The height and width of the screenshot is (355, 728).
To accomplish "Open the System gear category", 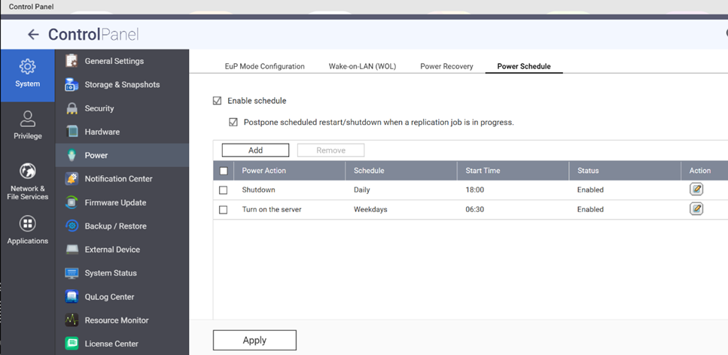I will [x=27, y=74].
